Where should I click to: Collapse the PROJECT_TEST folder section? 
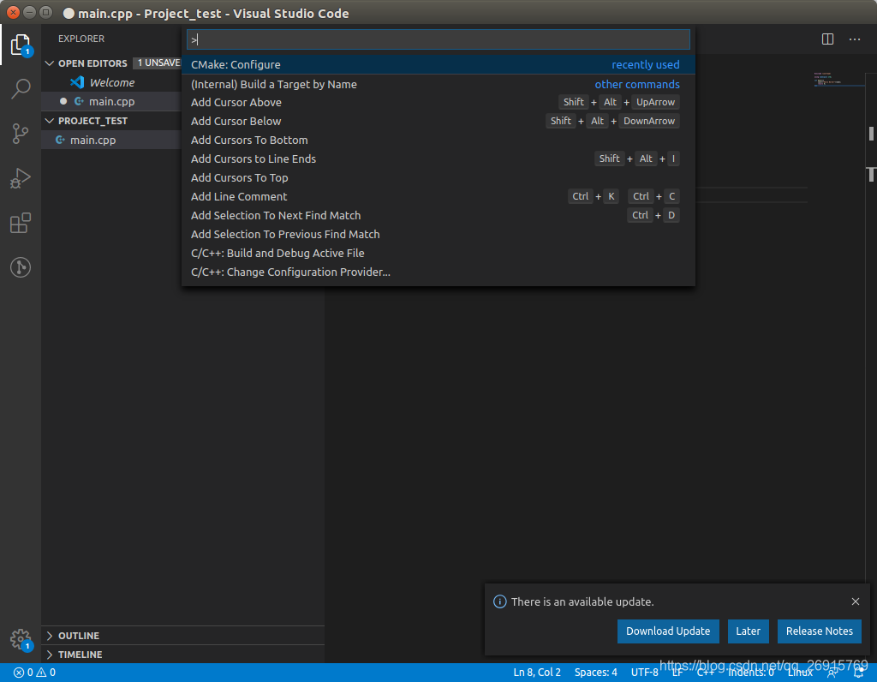[x=50, y=121]
